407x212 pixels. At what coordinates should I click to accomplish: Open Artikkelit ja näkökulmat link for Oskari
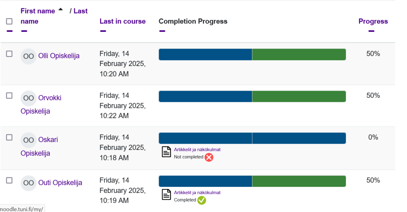(197, 150)
